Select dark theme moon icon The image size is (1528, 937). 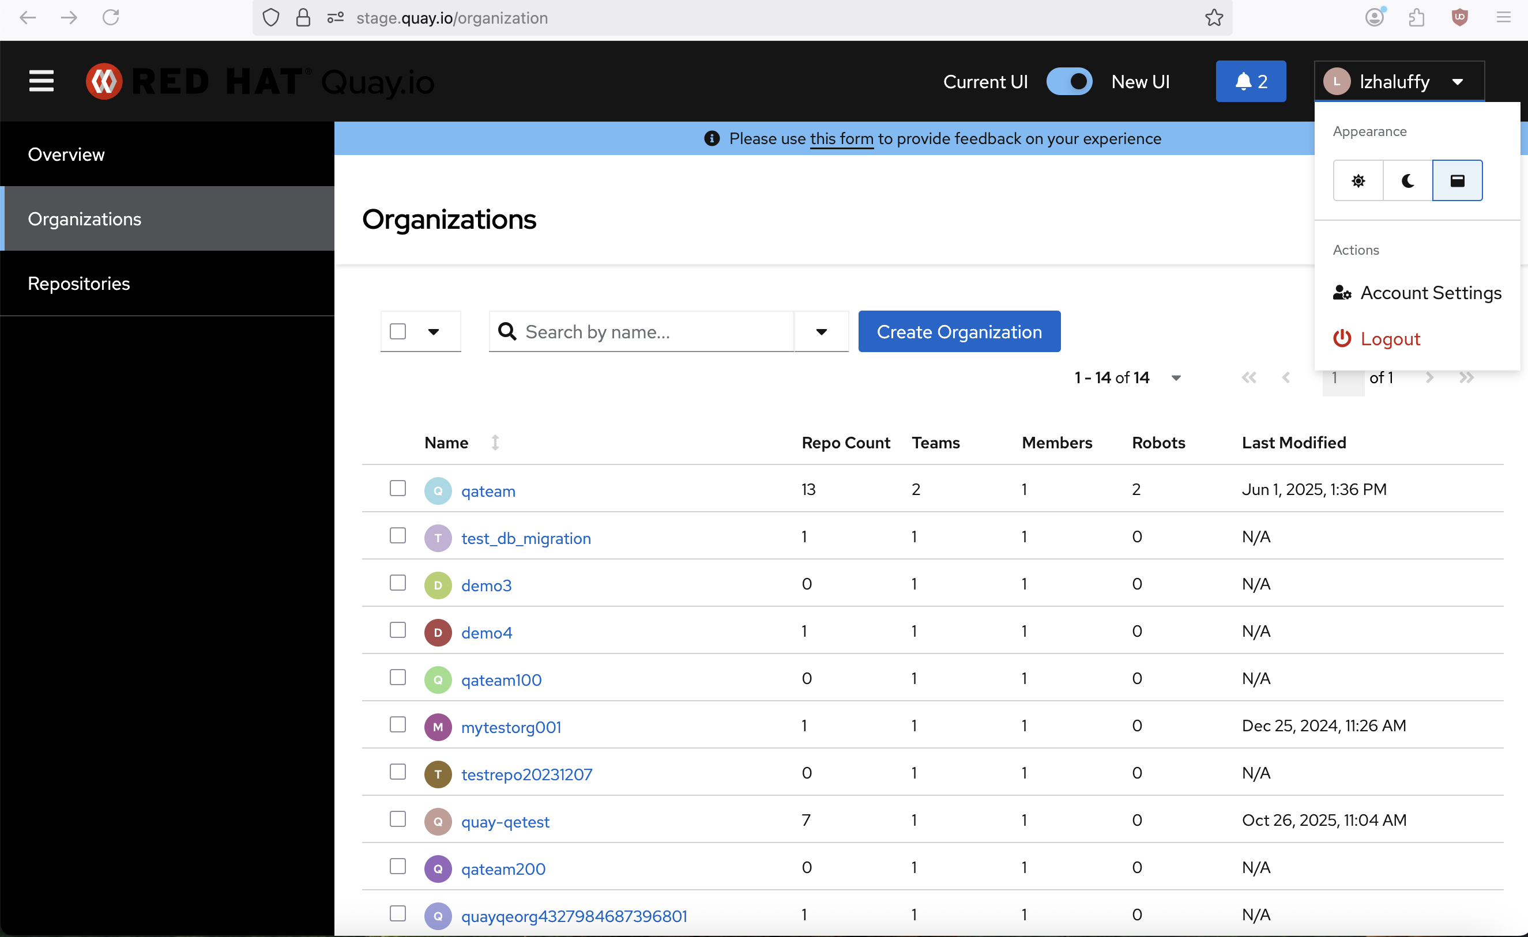[x=1407, y=180]
